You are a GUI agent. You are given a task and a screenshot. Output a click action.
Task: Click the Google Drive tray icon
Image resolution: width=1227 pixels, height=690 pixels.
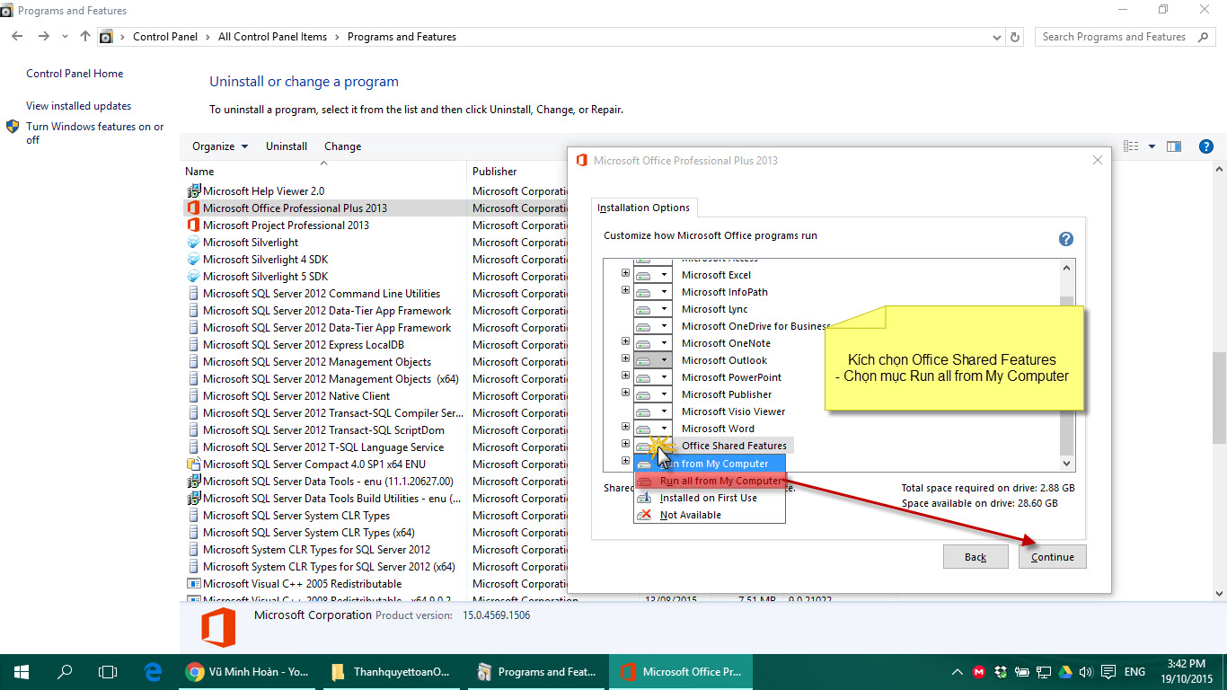[1064, 672]
